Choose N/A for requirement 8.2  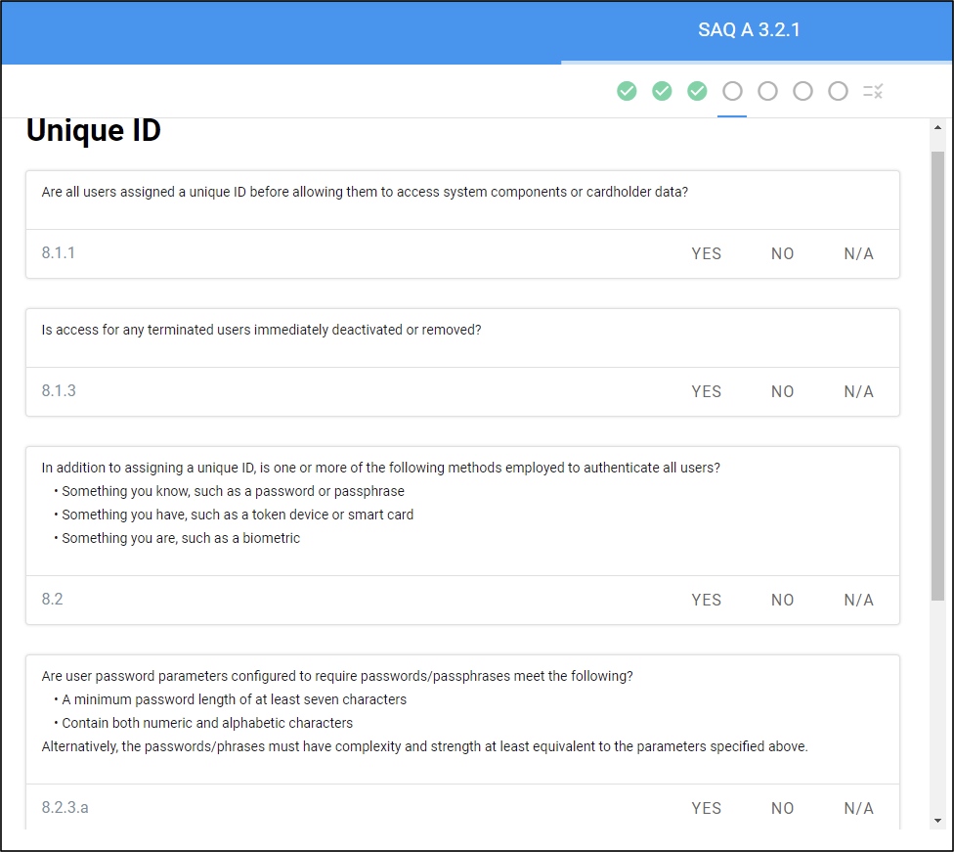[x=858, y=601]
